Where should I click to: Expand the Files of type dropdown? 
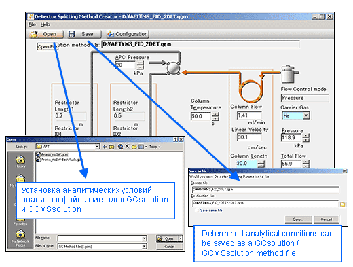click(x=145, y=247)
